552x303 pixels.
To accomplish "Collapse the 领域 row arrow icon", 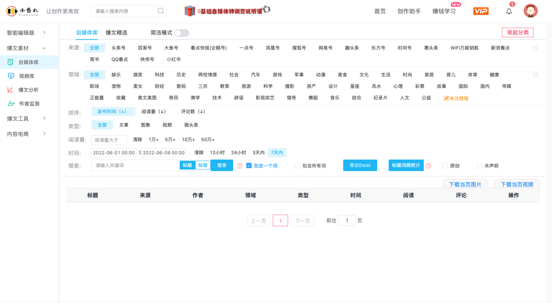I will [x=535, y=75].
